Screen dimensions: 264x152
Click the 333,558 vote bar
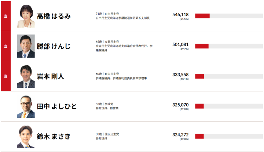point(229,76)
